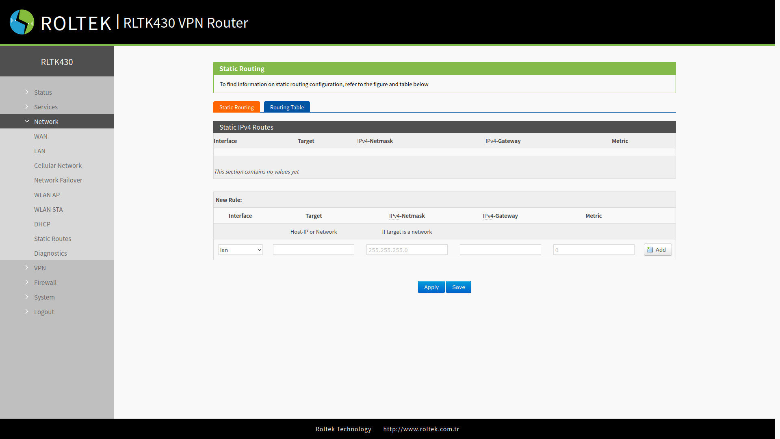Viewport: 780px width, 439px height.
Task: Open Cellular Network settings
Action: (58, 165)
